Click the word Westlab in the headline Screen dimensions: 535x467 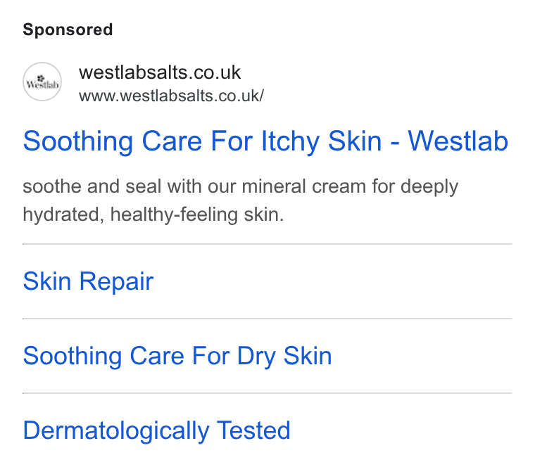pos(458,141)
